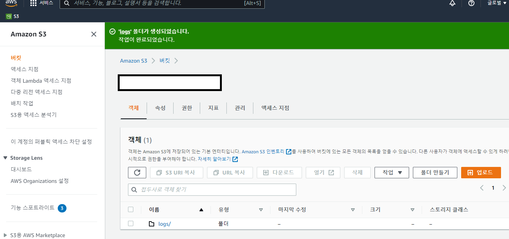
Task: Click the 서비스 menu label
Action: 46,3
